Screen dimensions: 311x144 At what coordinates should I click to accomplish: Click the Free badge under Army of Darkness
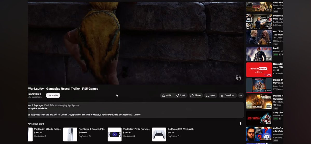pos(275,119)
